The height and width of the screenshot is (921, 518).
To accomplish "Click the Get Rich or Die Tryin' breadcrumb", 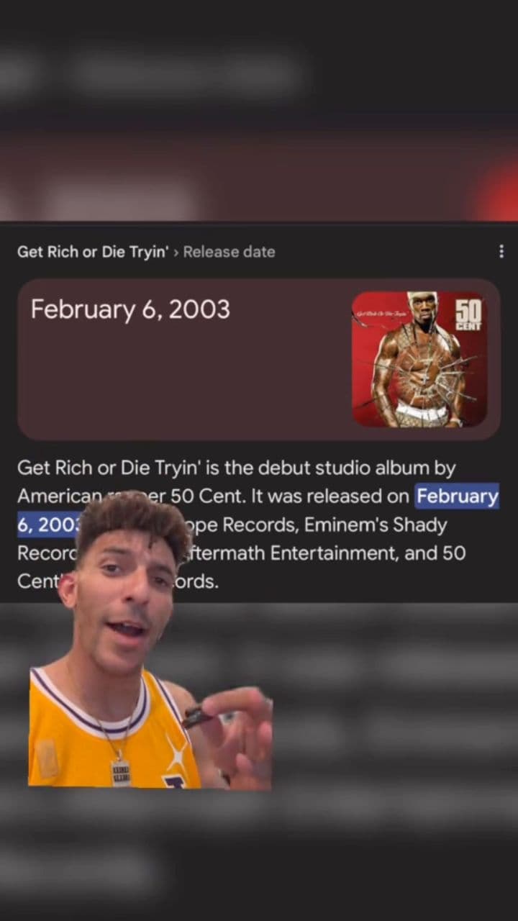I will (x=93, y=252).
